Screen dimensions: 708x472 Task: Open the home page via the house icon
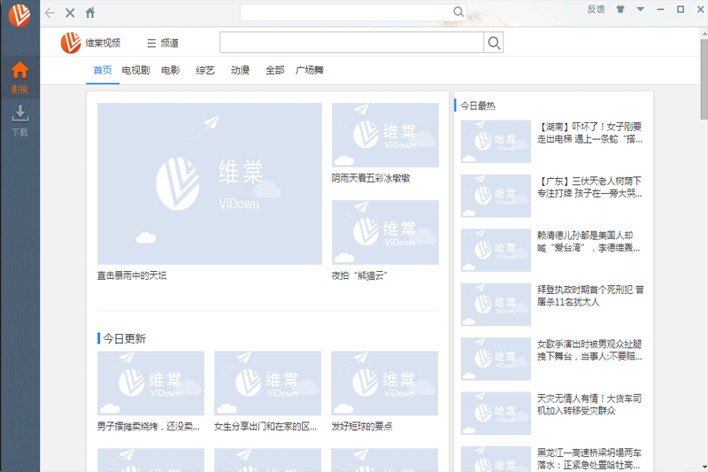90,12
